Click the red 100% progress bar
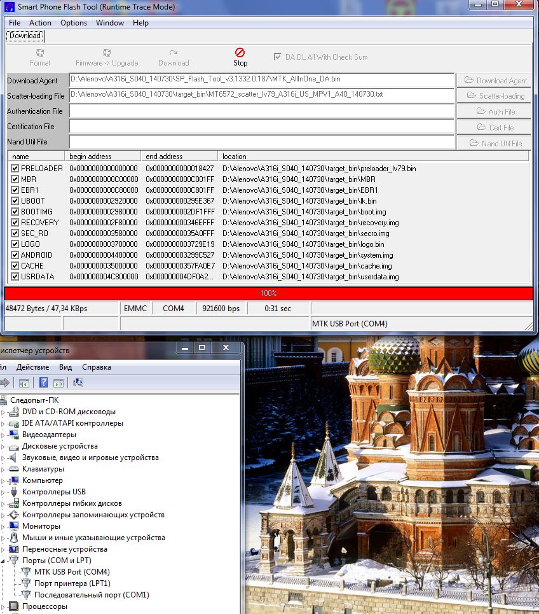Screen dimensions: 539x614 268,293
